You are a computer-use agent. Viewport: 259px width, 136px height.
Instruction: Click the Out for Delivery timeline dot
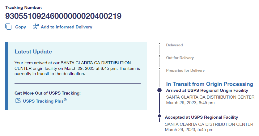159,56
